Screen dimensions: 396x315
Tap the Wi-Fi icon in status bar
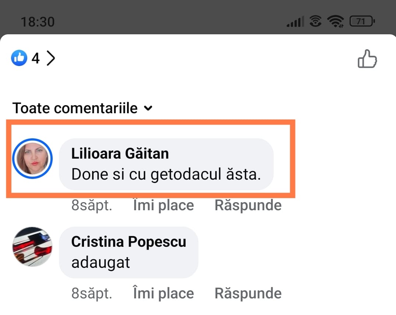[335, 21]
